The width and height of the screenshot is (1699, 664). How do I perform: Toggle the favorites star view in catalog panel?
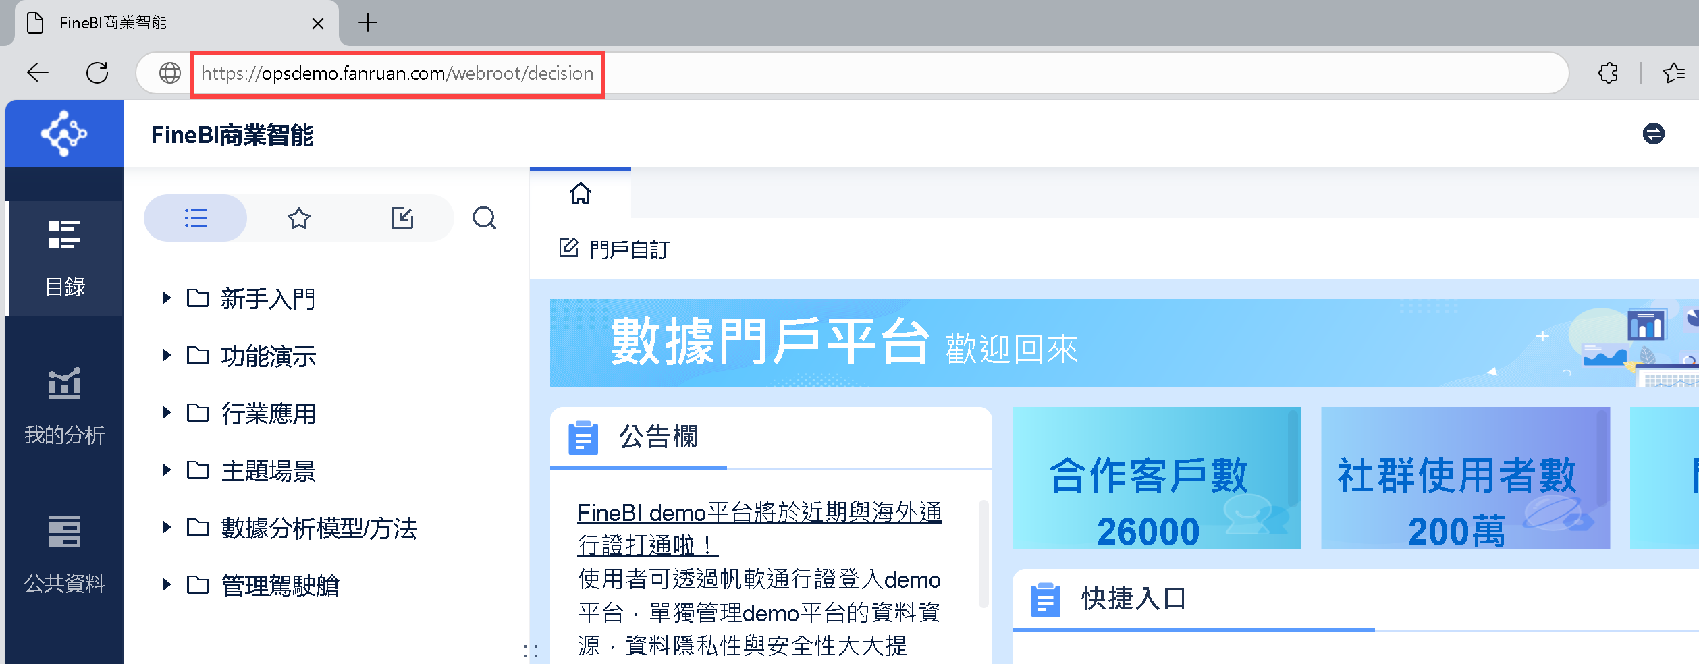pyautogui.click(x=298, y=218)
